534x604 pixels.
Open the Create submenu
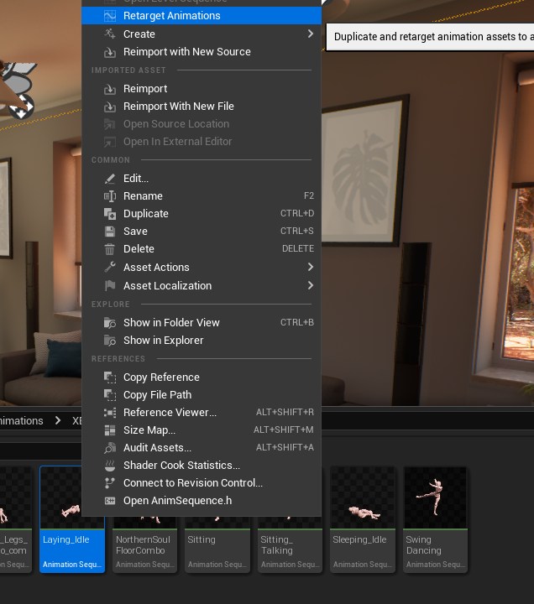pyautogui.click(x=202, y=34)
